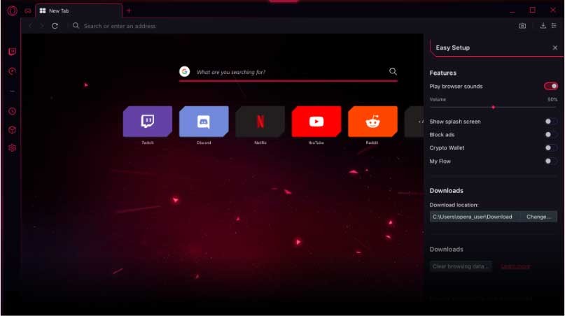Open Settings gear in sidebar
Image resolution: width=565 pixels, height=316 pixels.
point(12,148)
